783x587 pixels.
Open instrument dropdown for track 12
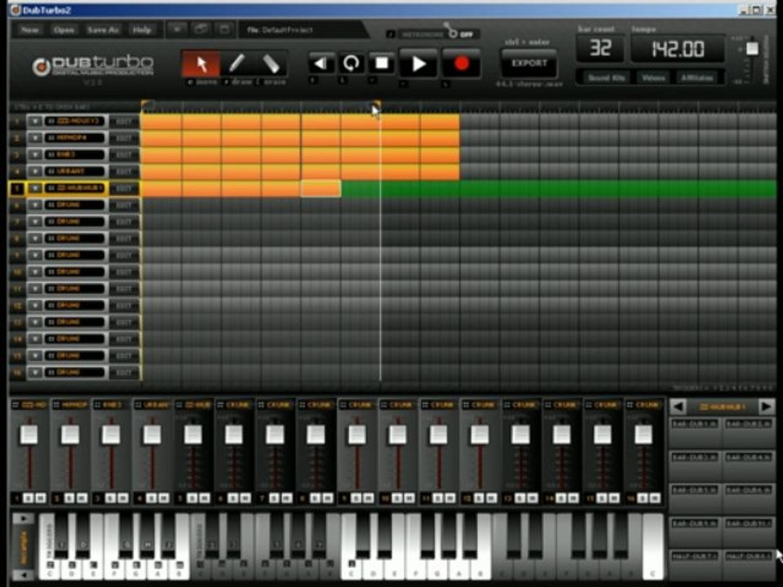point(35,306)
